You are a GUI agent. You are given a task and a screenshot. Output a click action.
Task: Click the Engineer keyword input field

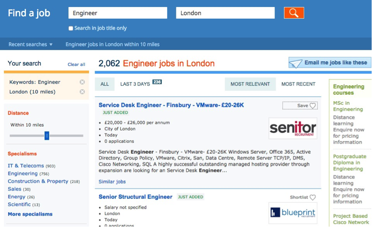118,13
